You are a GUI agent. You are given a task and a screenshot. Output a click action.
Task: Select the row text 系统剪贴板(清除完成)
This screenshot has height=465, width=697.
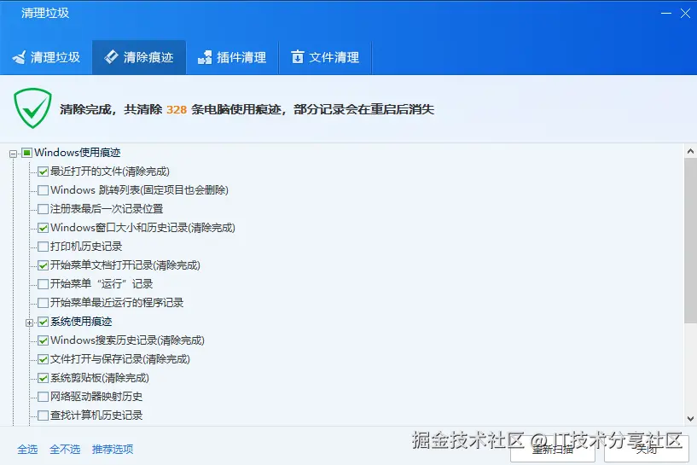click(100, 378)
